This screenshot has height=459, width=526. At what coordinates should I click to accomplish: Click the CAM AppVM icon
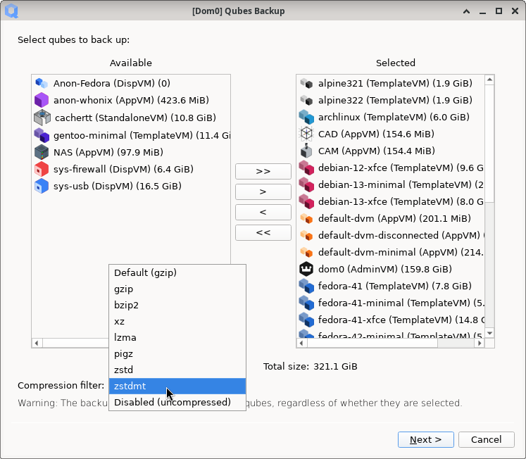click(306, 151)
